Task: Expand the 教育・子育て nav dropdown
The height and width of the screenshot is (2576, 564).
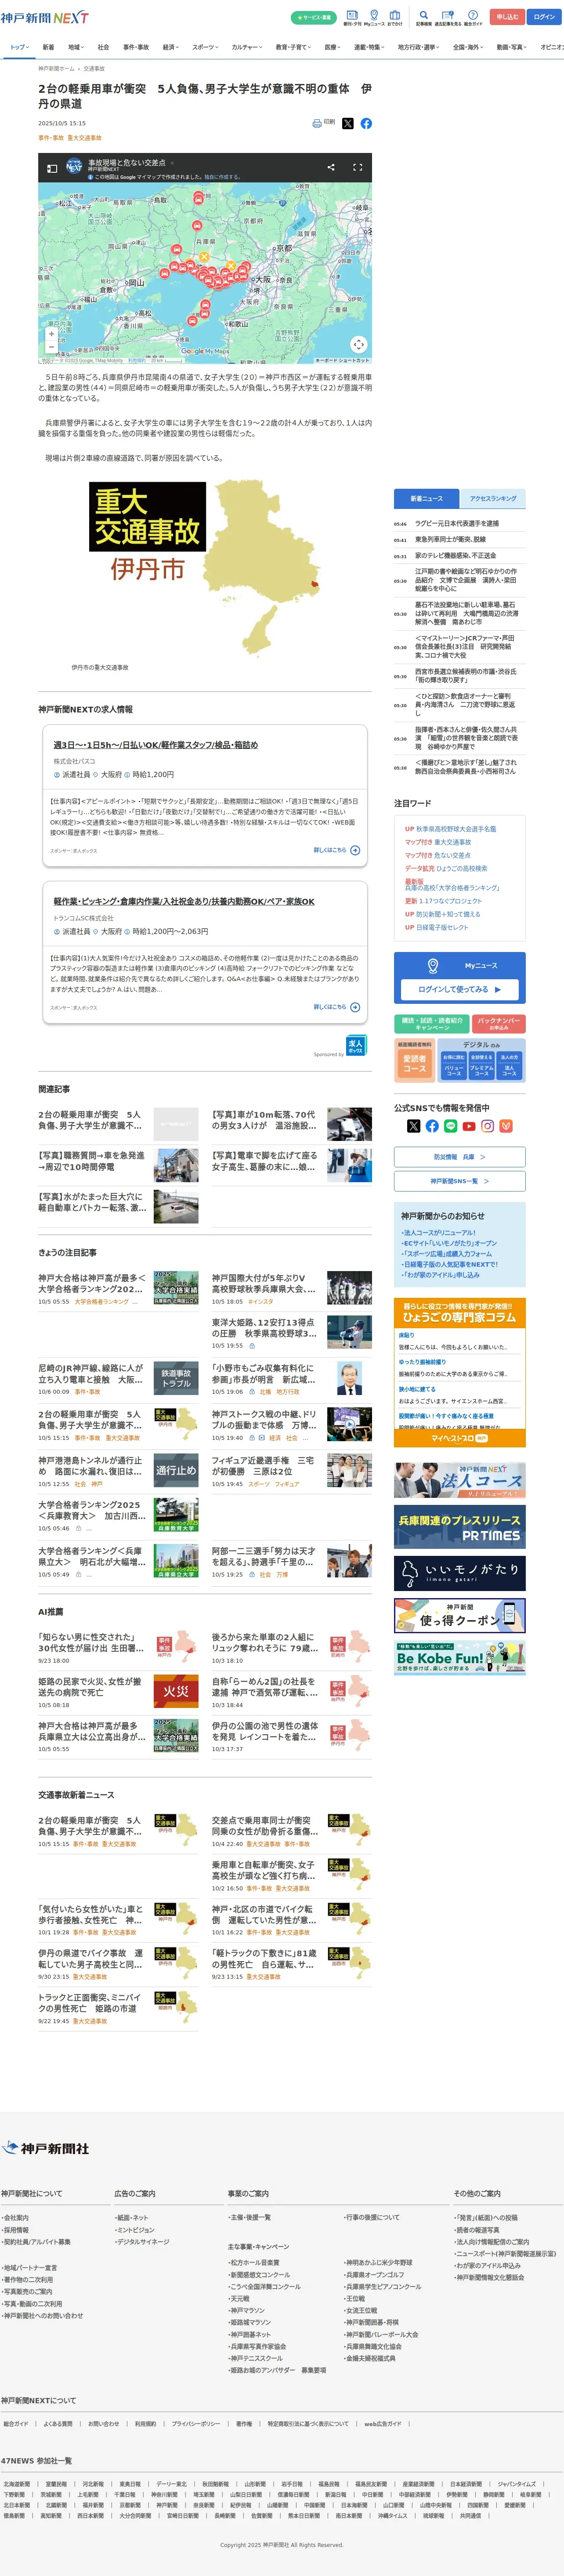Action: pyautogui.click(x=294, y=47)
